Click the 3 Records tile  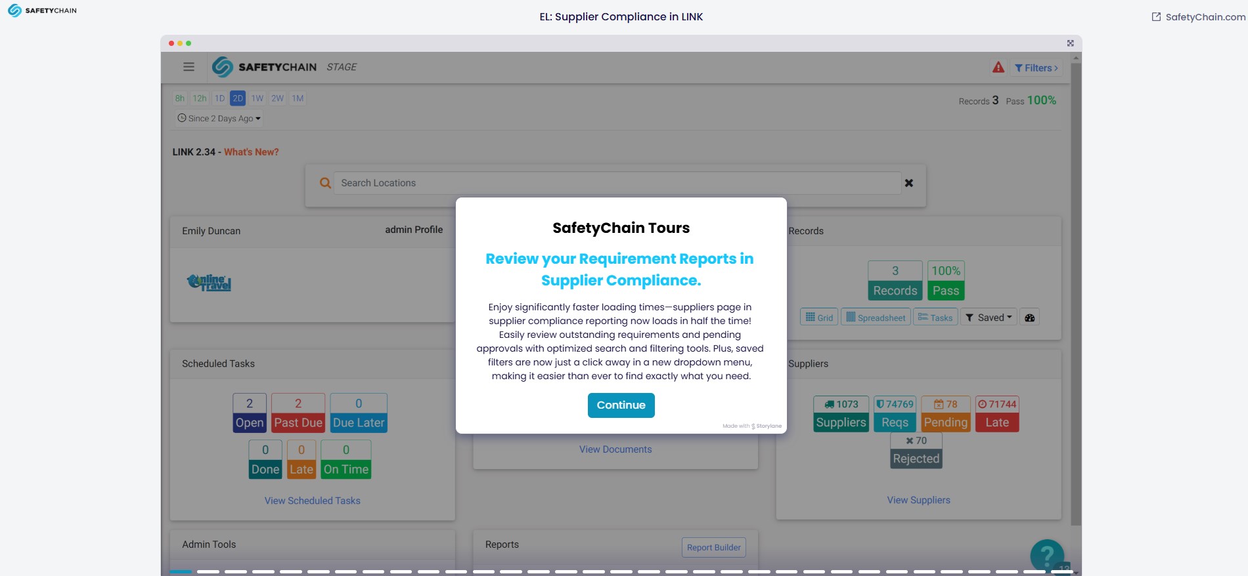pos(895,281)
